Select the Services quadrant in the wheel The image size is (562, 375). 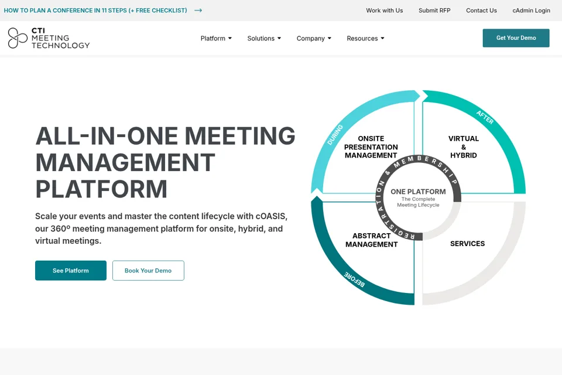pyautogui.click(x=467, y=244)
